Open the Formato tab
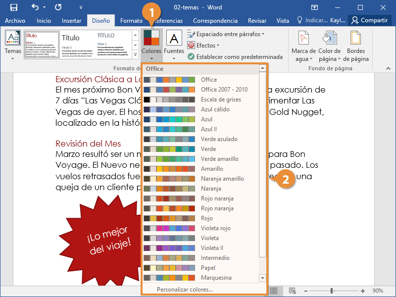396x297 pixels. (x=131, y=21)
